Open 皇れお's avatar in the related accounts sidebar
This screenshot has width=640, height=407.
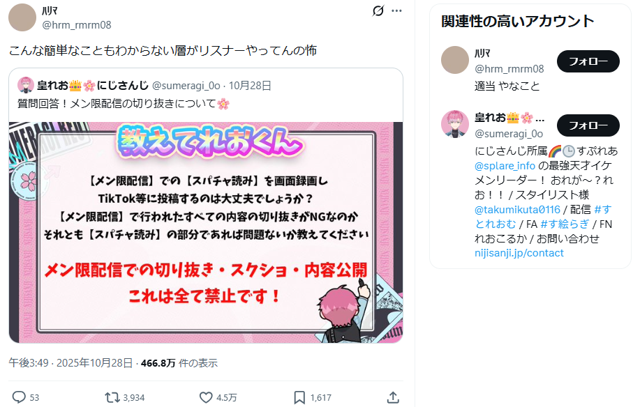455,124
